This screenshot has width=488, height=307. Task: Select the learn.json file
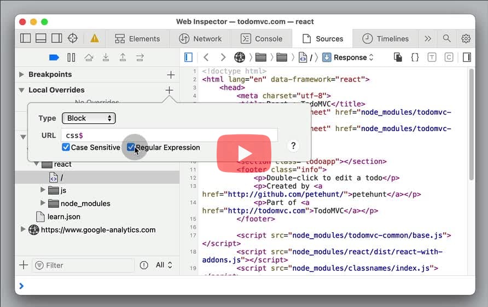(58, 216)
